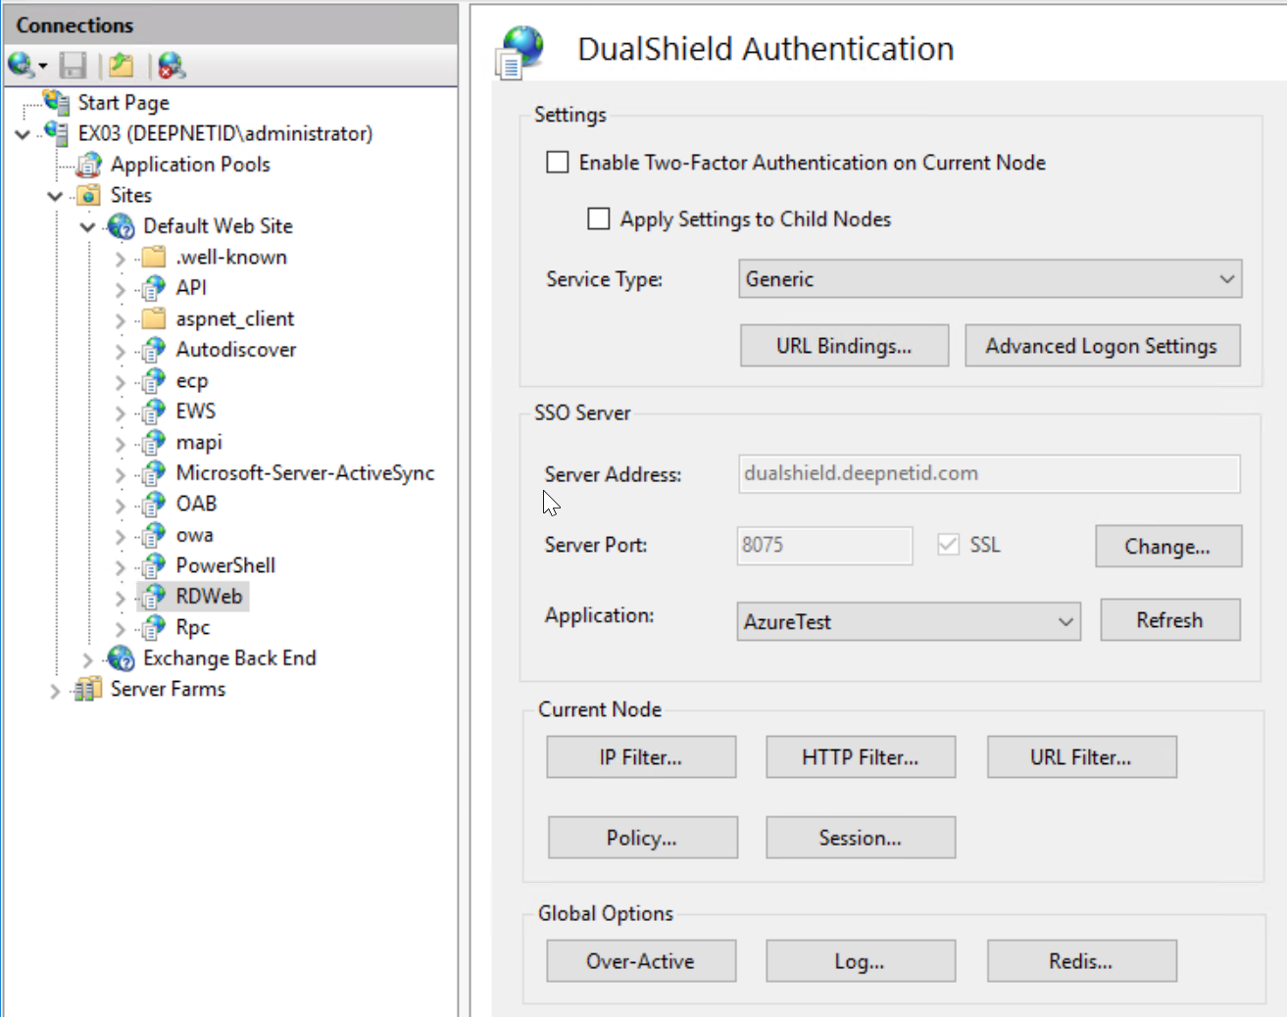Click the Save icon in Connections toolbar
Viewport: 1287px width, 1017px height.
[x=74, y=66]
